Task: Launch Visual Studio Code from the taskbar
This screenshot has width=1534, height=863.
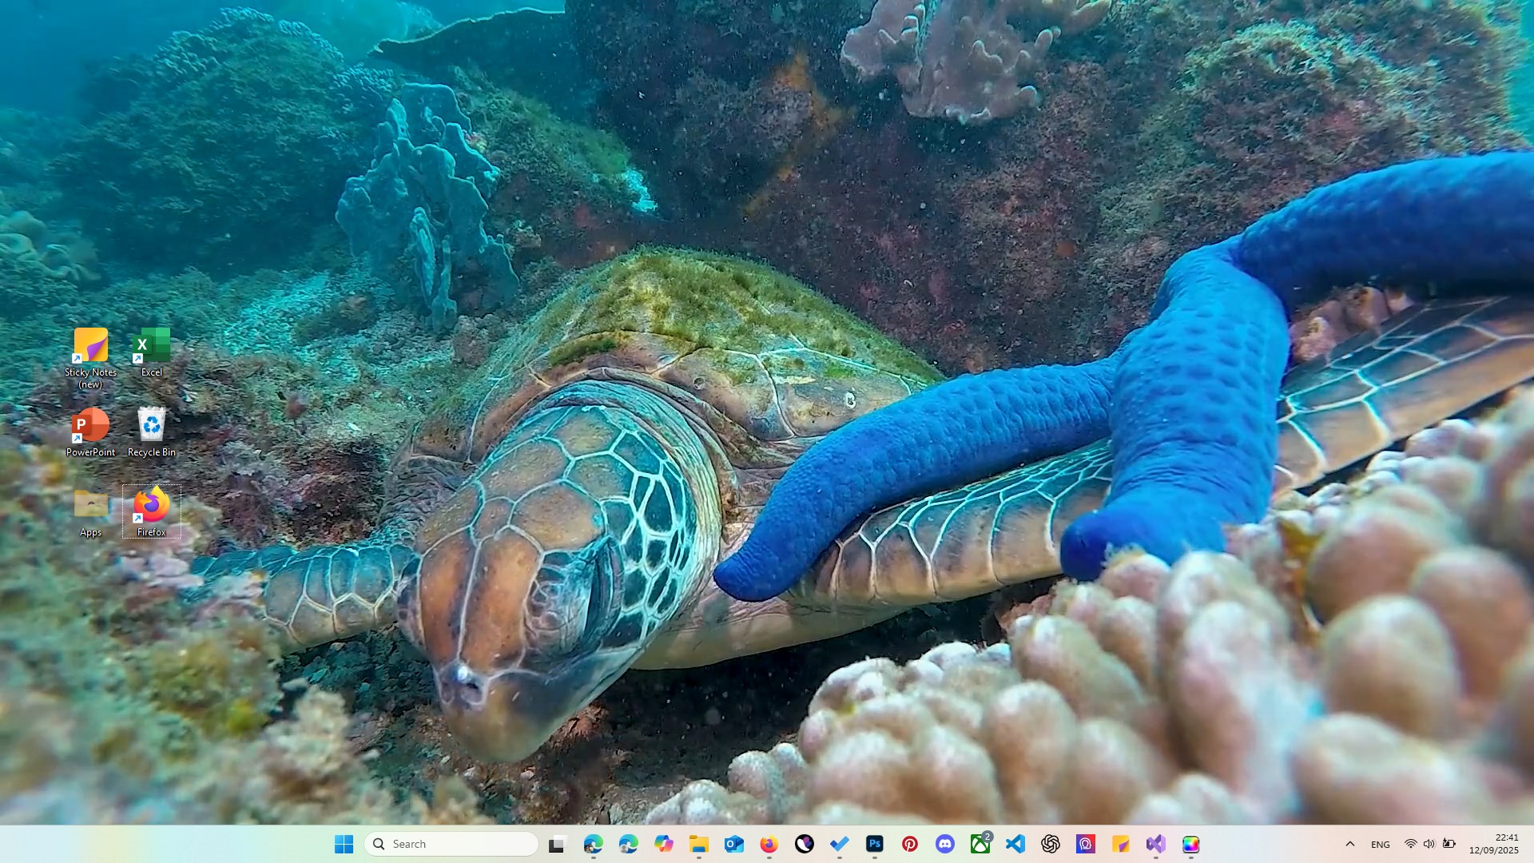Action: (1015, 844)
